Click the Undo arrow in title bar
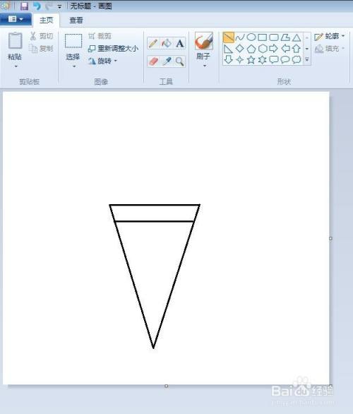 click(x=37, y=6)
